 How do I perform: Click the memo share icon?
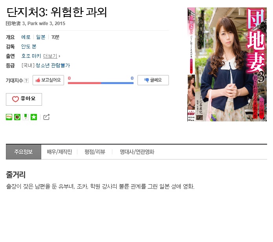pos(26,117)
